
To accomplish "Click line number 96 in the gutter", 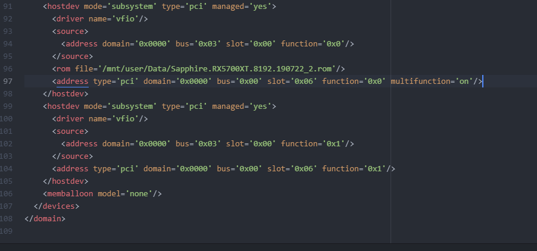I will click(x=8, y=69).
